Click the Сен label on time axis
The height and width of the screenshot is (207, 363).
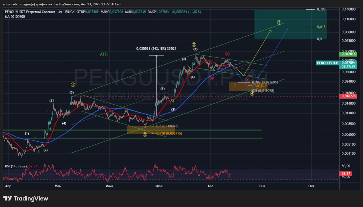click(x=261, y=186)
